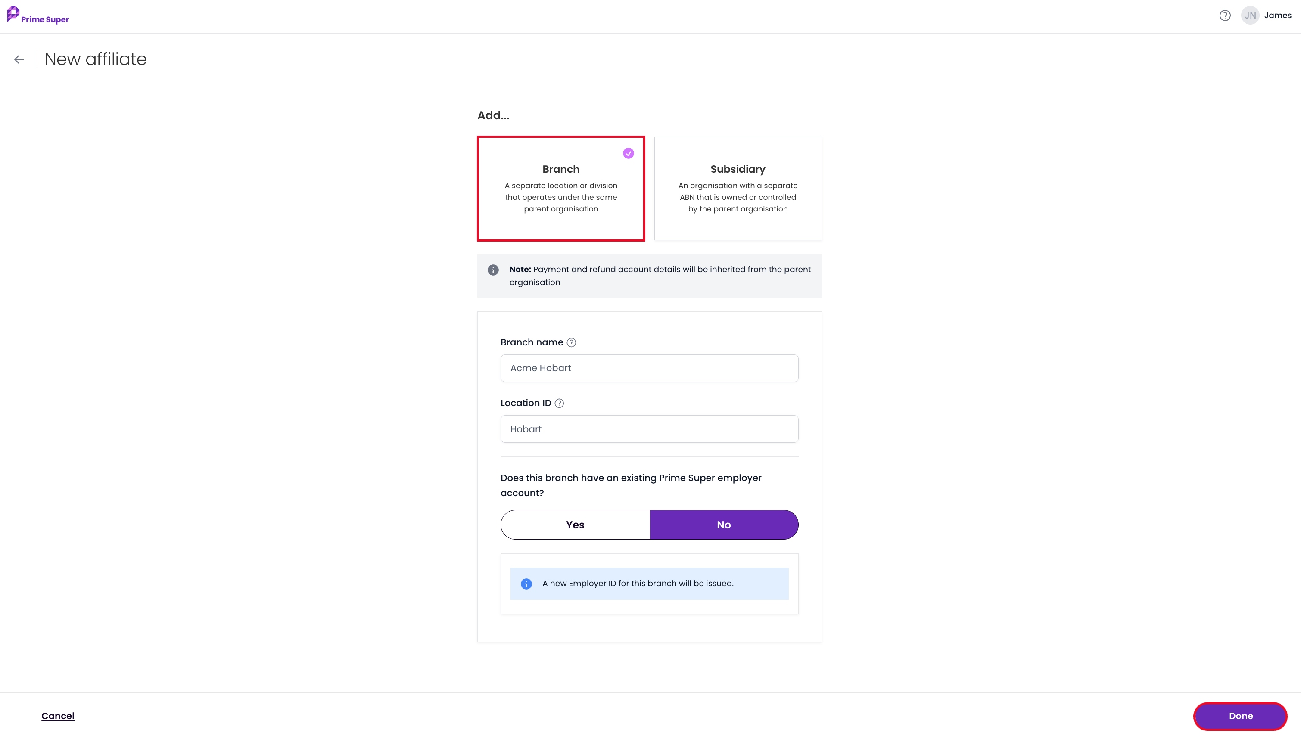This screenshot has width=1301, height=739.
Task: Click the purple checkmark on Branch card
Action: tap(629, 153)
